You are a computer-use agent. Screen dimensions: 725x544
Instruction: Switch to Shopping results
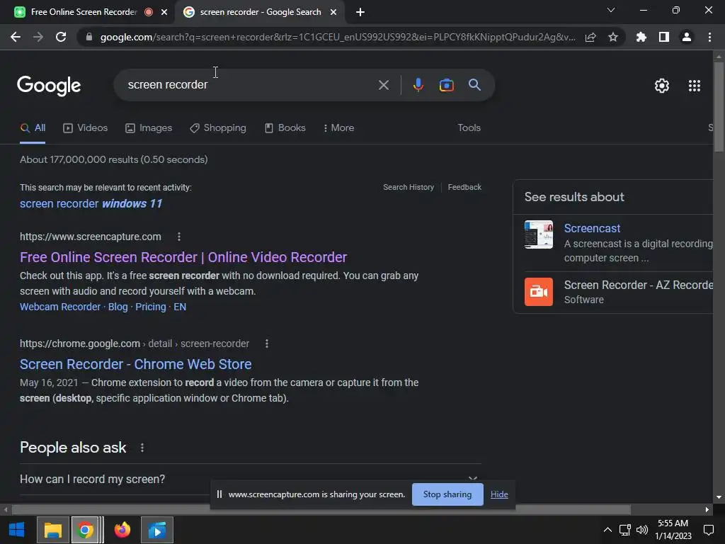pyautogui.click(x=218, y=128)
